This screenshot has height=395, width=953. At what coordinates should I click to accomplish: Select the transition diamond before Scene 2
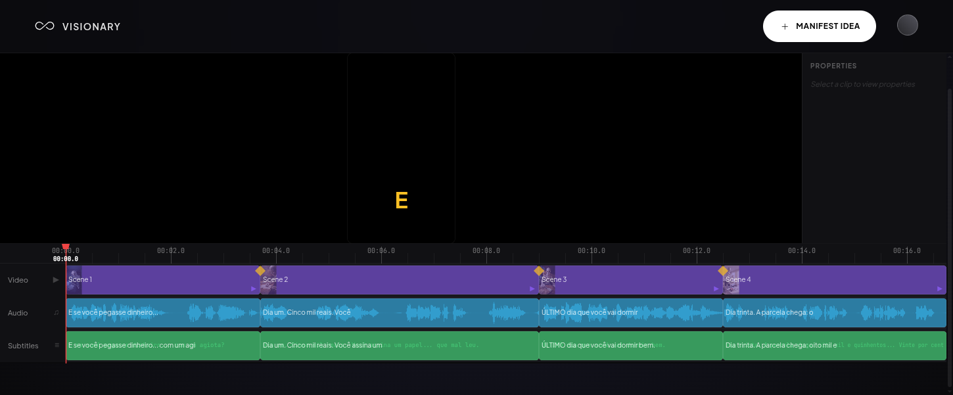tap(260, 271)
